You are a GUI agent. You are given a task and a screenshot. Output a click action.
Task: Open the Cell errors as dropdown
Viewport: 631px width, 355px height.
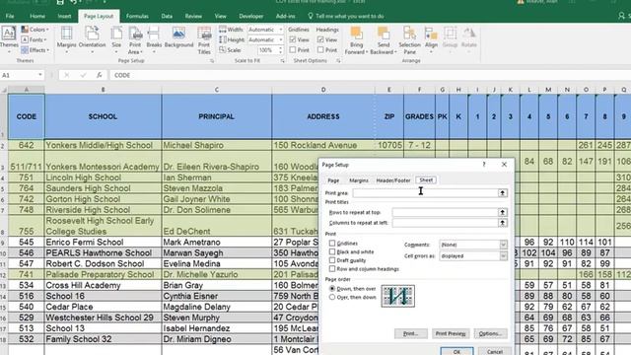click(473, 255)
